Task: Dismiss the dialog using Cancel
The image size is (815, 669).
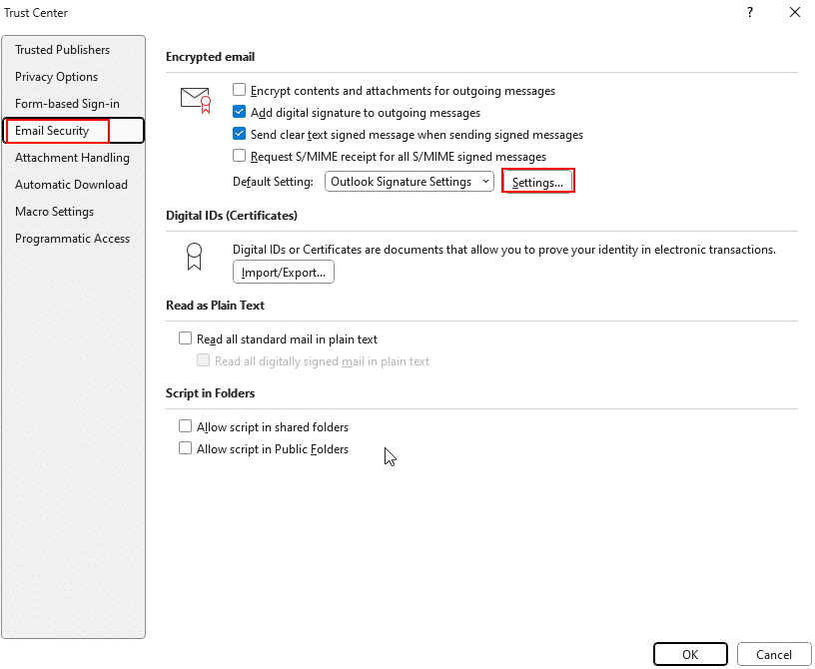Action: pyautogui.click(x=774, y=654)
